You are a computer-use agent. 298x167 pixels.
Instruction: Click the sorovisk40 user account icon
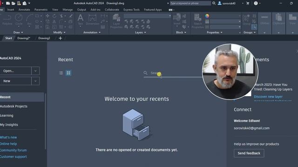point(219,3)
